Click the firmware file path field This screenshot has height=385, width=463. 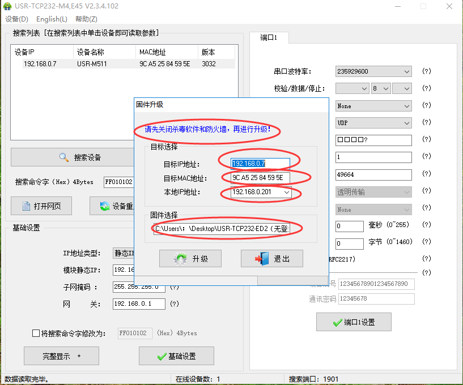pos(221,229)
